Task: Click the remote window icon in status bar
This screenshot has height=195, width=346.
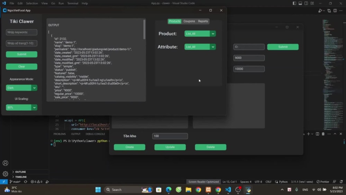Action: [4, 181]
